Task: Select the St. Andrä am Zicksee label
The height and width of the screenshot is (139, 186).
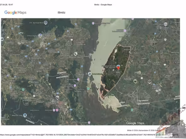Action: pyautogui.click(x=157, y=63)
